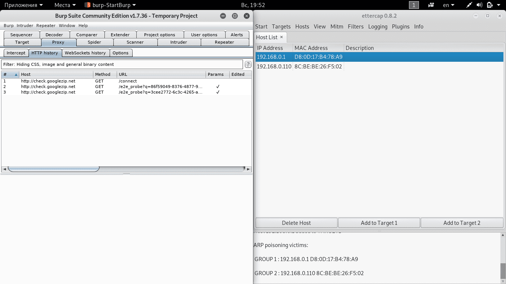506x284 pixels.
Task: Open accessibility icon in top panel
Action: pos(431,5)
